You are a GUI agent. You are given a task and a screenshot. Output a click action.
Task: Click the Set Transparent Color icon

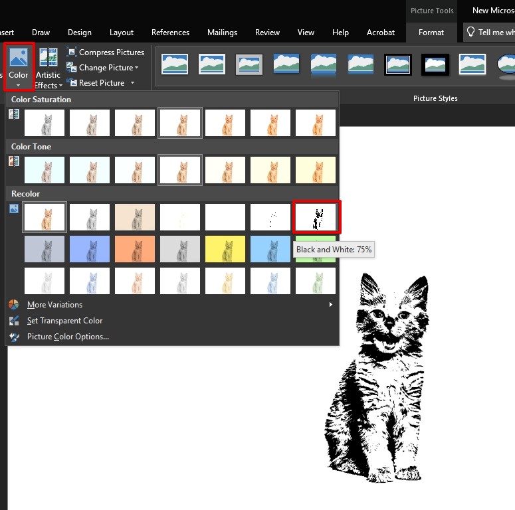point(15,321)
